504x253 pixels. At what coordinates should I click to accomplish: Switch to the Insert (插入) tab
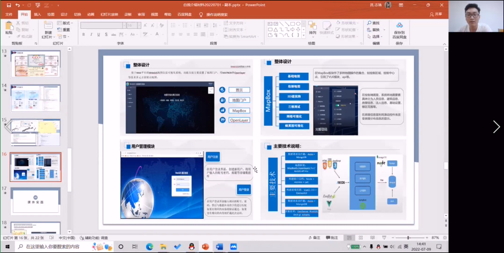click(x=37, y=14)
